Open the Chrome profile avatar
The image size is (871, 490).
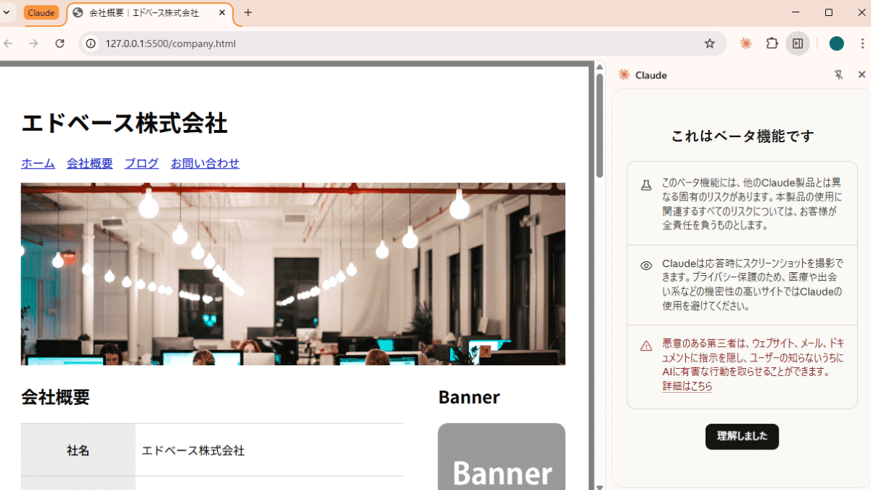[x=836, y=44]
